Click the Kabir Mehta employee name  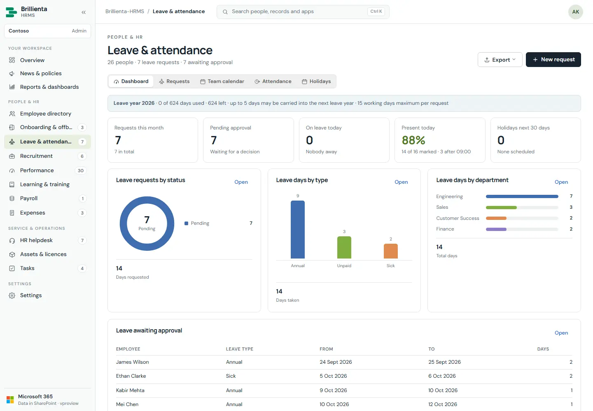[130, 390]
